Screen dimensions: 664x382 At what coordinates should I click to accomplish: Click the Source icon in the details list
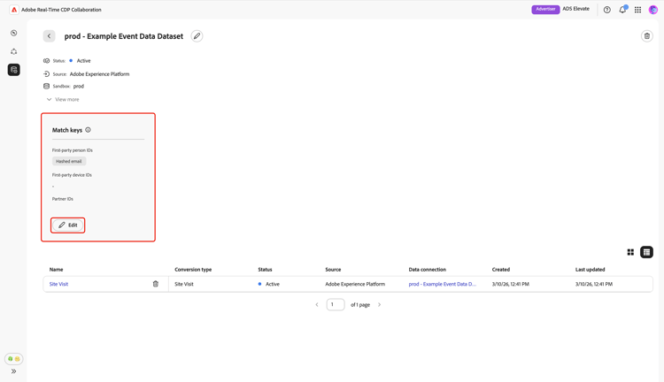47,74
